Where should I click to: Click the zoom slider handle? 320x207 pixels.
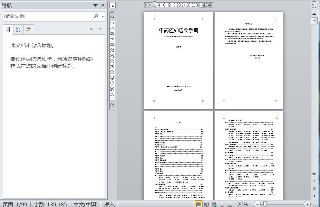(265, 204)
